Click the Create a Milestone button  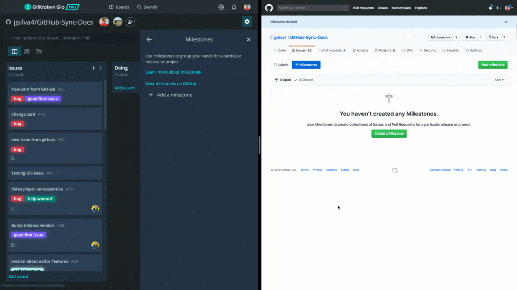point(389,134)
